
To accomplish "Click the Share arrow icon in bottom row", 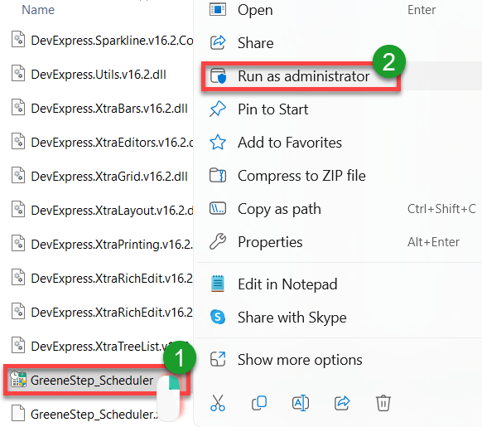I will click(x=342, y=403).
